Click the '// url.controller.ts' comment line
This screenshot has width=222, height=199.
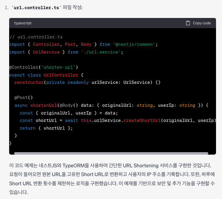[36, 37]
